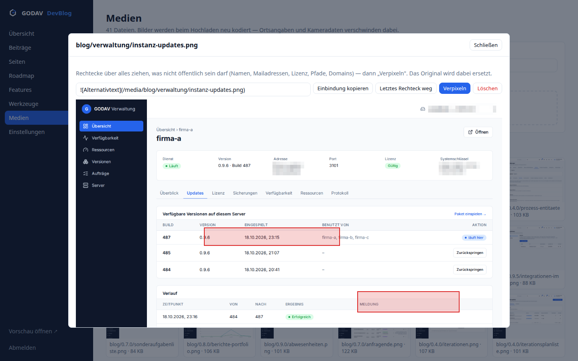The height and width of the screenshot is (361, 578).
Task: Click the Öffnen button in the image
Action: pyautogui.click(x=478, y=132)
